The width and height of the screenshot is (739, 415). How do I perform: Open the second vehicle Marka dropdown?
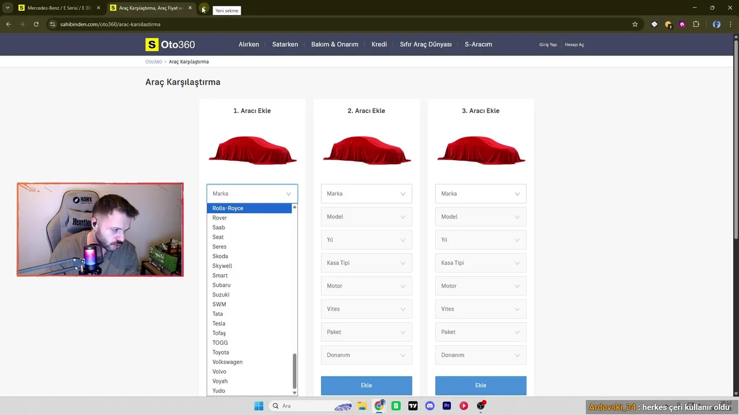[x=367, y=194]
